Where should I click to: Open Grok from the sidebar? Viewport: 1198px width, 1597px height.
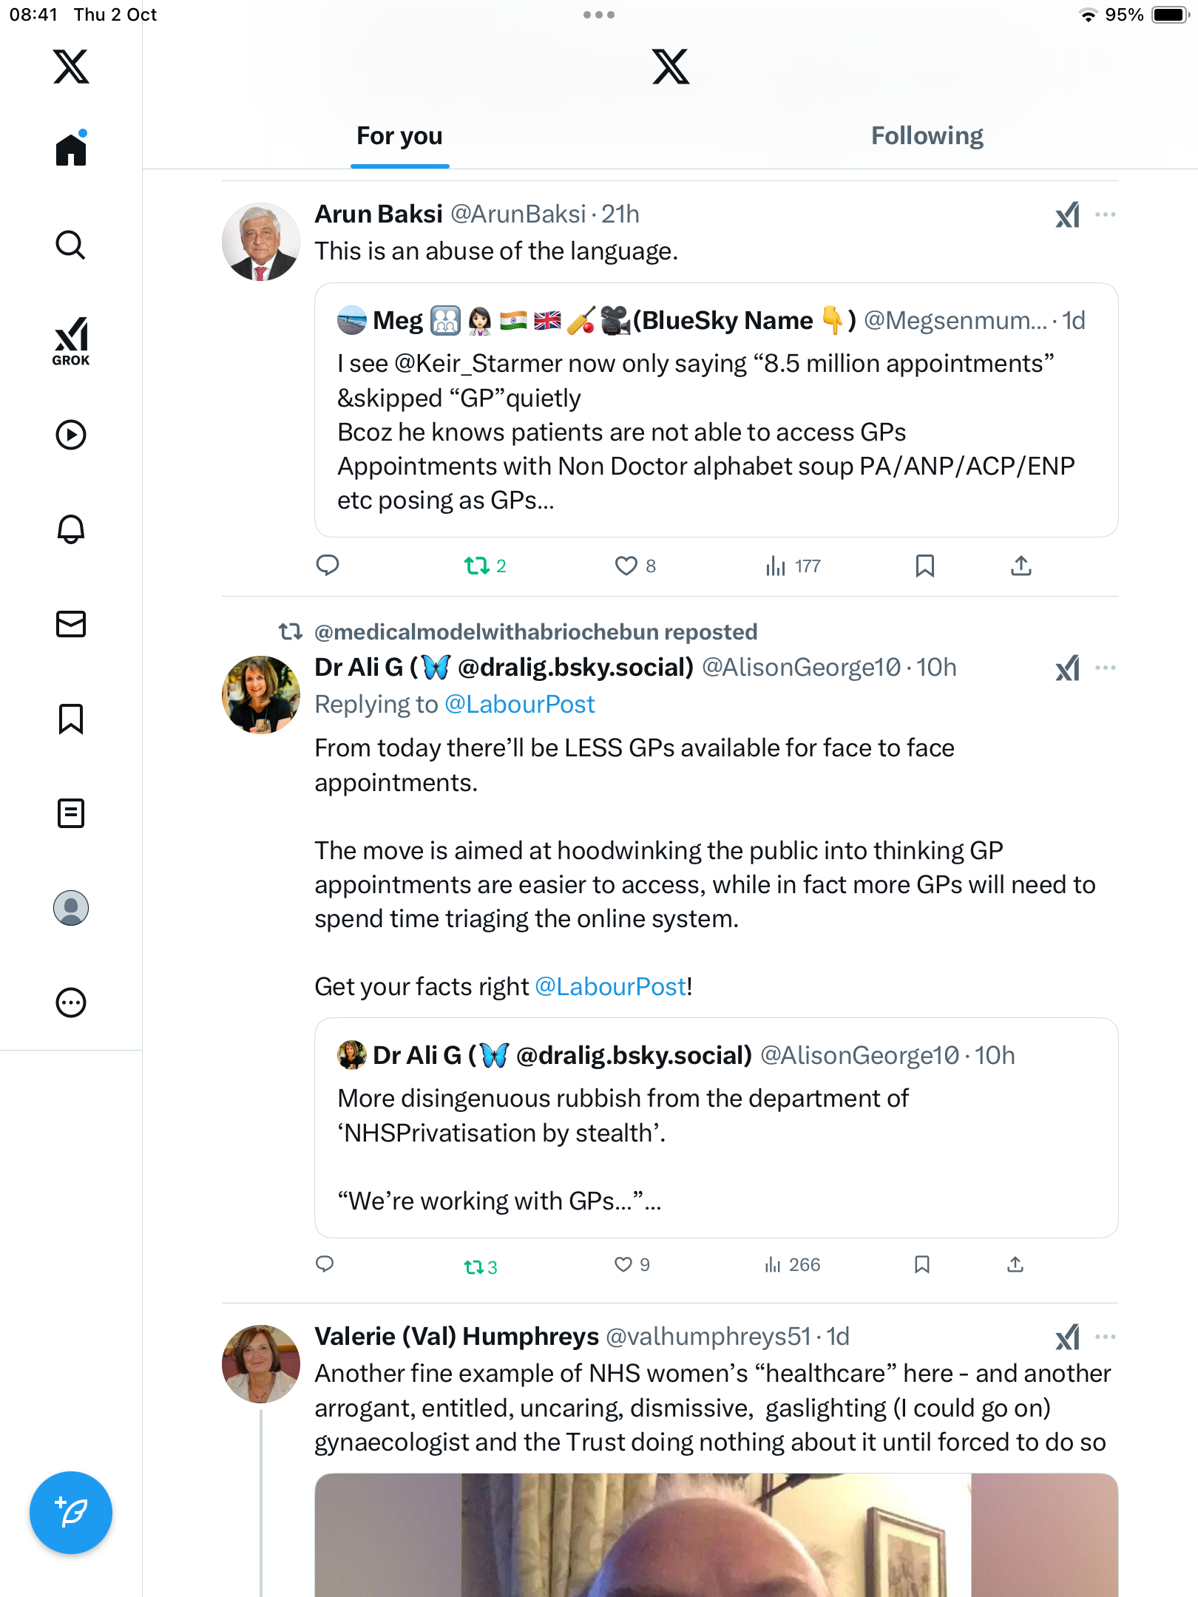[71, 341]
